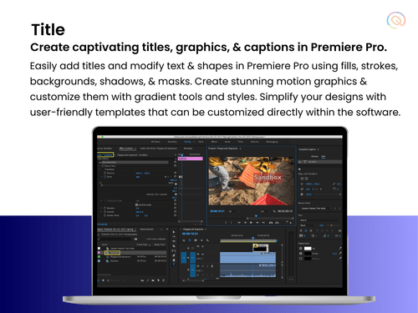
Task: Click Mark In in the Program monitor
Action: (x=226, y=223)
